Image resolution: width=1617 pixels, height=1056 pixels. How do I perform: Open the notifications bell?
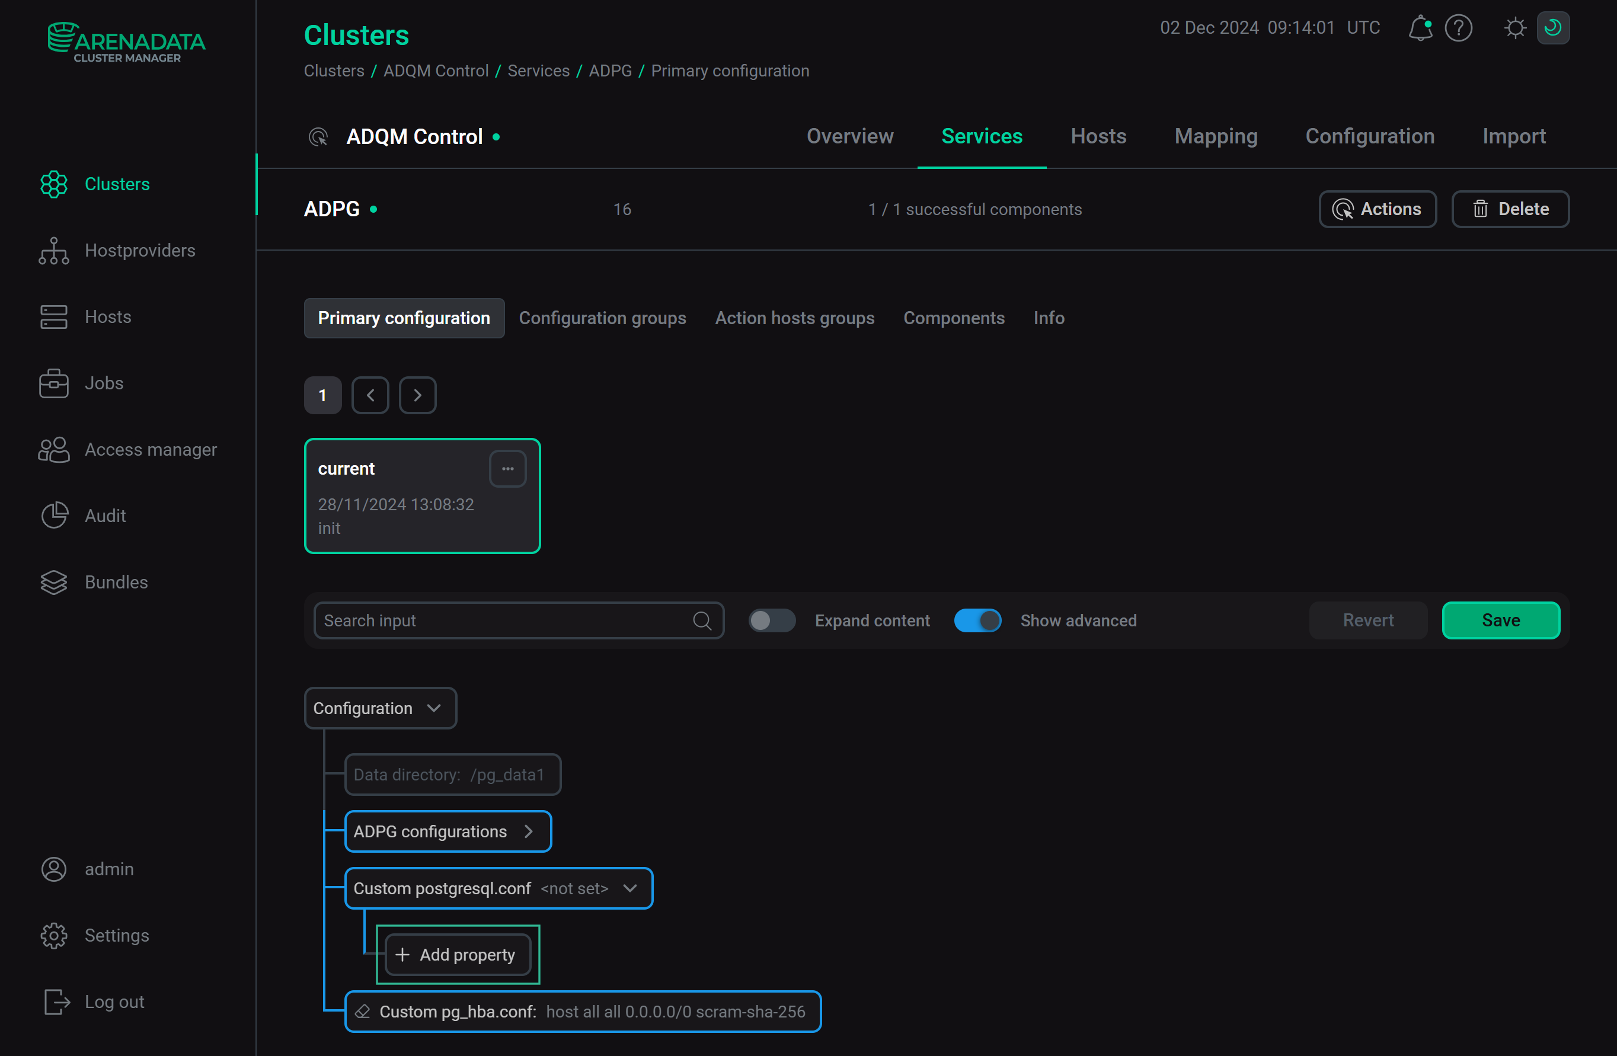click(x=1420, y=28)
